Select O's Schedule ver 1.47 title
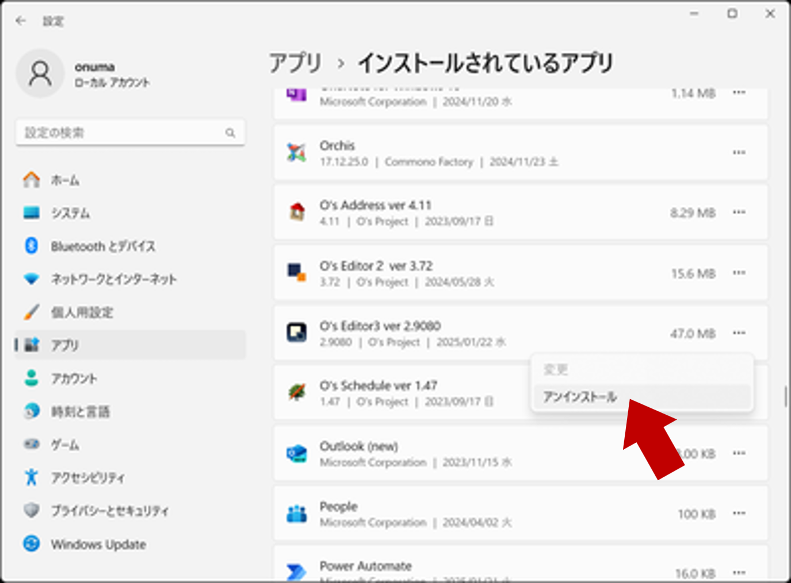This screenshot has width=791, height=583. click(379, 385)
